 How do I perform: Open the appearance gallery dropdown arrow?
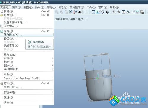[111, 12]
